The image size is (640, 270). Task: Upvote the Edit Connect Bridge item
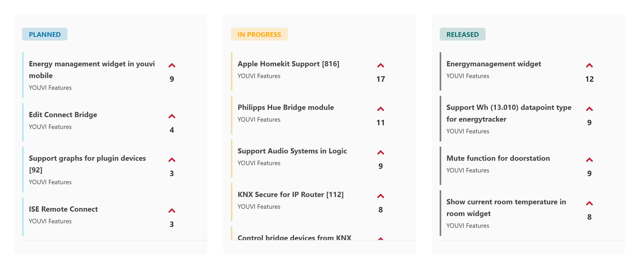172,117
